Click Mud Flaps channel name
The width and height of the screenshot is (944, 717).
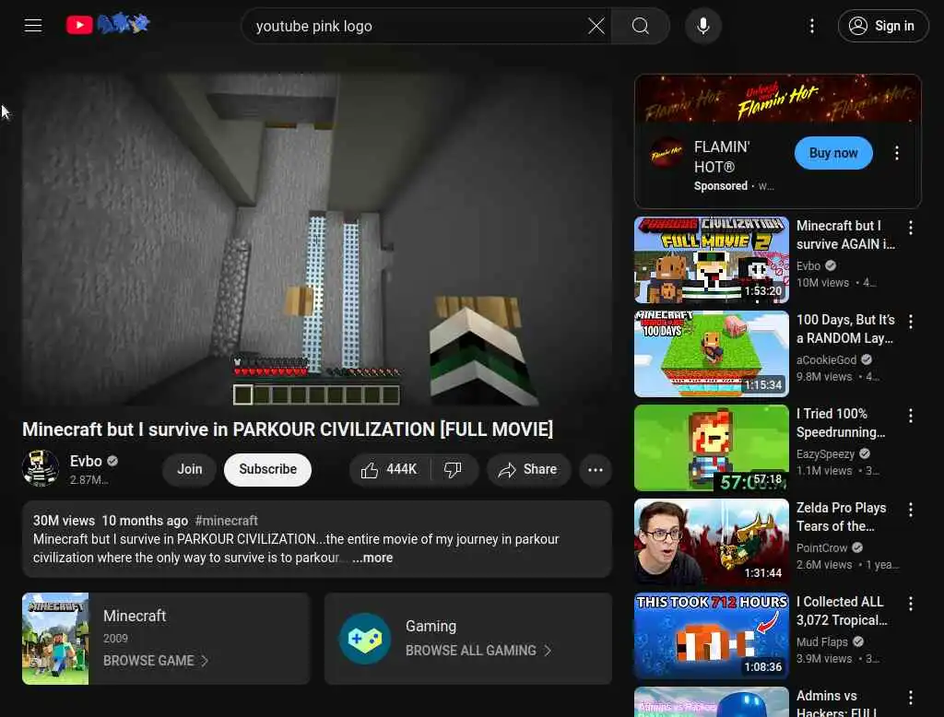click(x=821, y=641)
